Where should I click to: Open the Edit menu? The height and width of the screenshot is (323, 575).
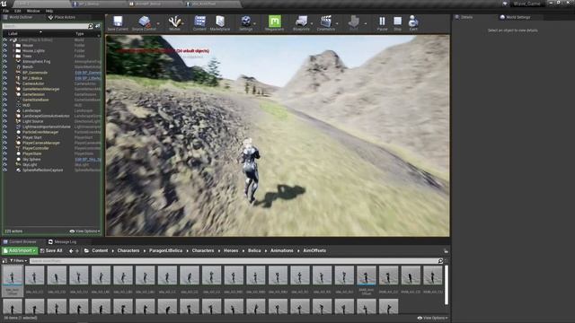tap(18, 11)
